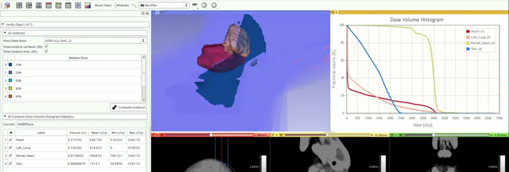
Task: Click the 80% isodose color swatch
Action: point(10,89)
